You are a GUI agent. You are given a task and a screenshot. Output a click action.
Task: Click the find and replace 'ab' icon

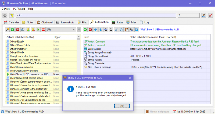coord(131,30)
